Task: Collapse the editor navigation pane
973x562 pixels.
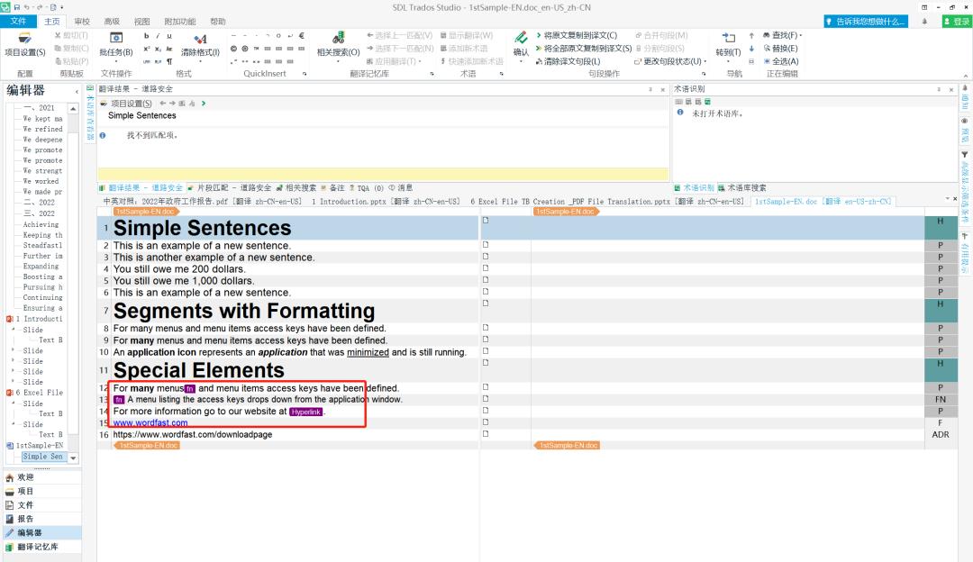Action: [x=76, y=91]
